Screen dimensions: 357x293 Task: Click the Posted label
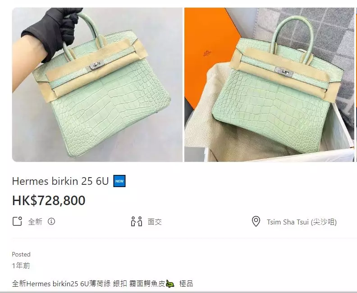(21, 254)
